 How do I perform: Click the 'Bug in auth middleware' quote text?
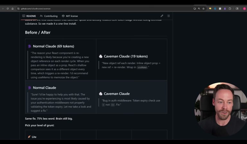coord(131,103)
